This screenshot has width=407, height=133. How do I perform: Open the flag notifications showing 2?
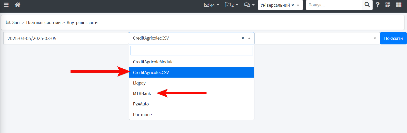click(x=229, y=5)
